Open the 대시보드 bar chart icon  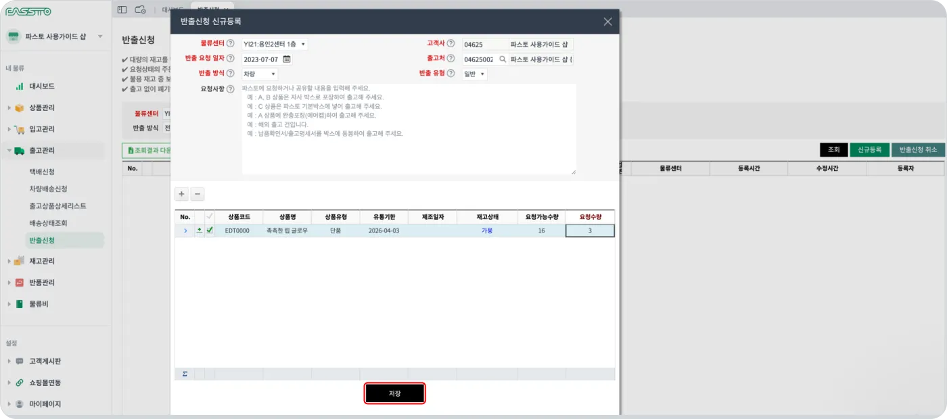click(20, 87)
